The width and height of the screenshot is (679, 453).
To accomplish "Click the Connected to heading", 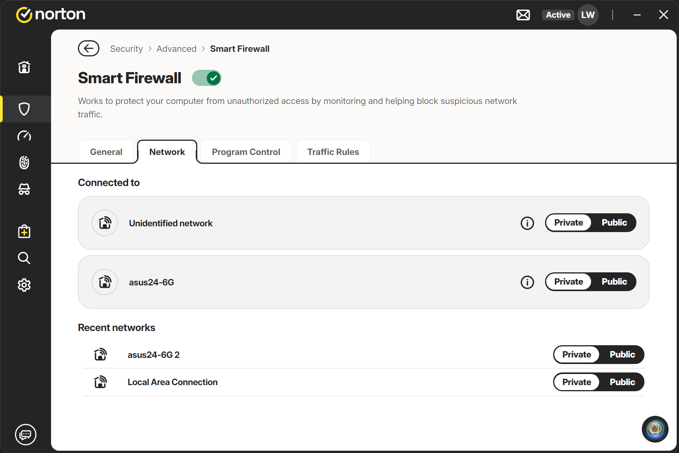I will coord(109,183).
